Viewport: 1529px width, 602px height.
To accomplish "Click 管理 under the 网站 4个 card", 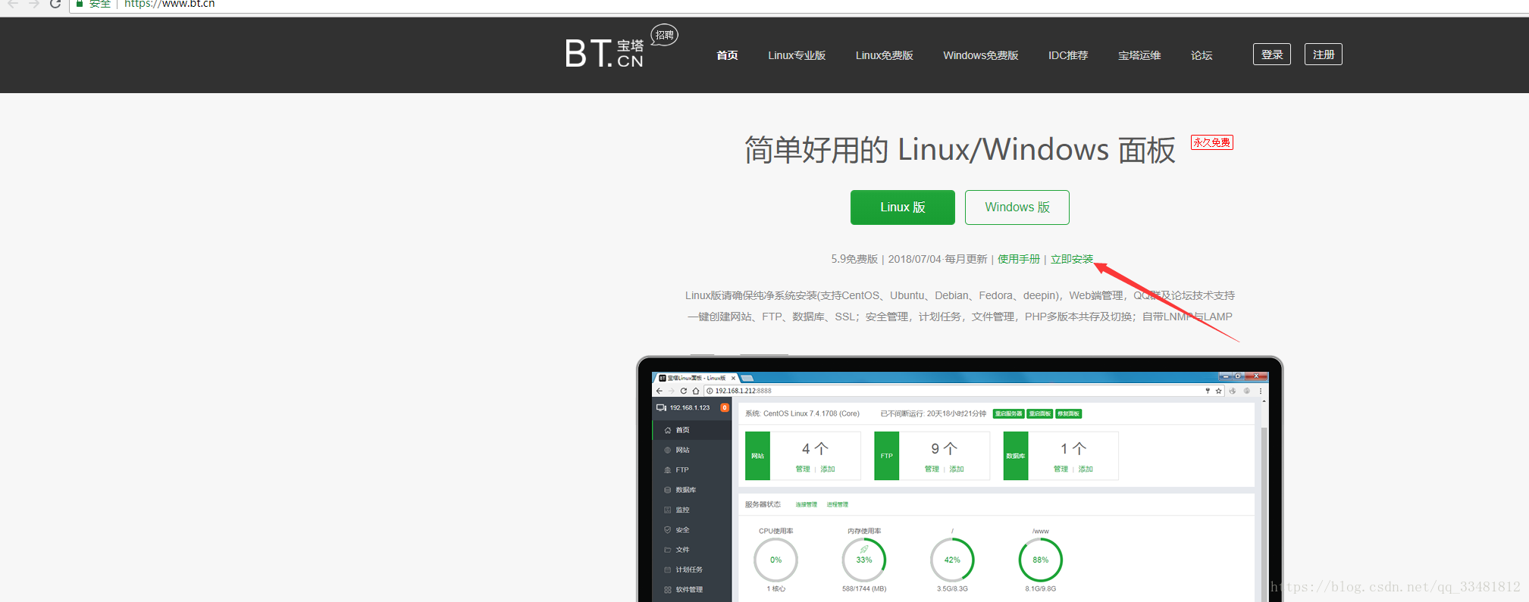I will (803, 469).
